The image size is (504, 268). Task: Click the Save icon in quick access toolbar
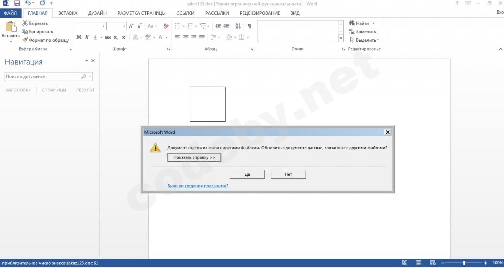tap(17, 4)
